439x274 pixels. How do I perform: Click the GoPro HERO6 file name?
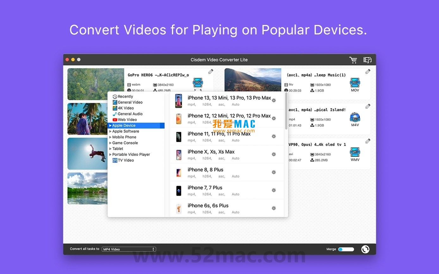pos(158,75)
